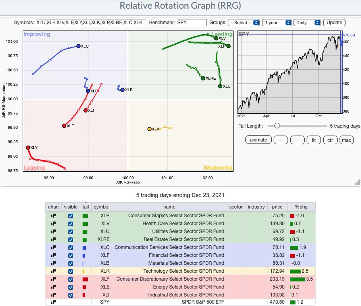Click the XLK dot in Weakening quadrant

point(149,129)
